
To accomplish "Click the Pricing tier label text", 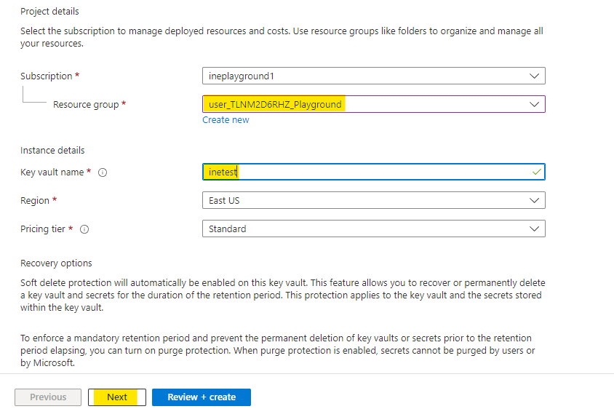I will tap(44, 229).
